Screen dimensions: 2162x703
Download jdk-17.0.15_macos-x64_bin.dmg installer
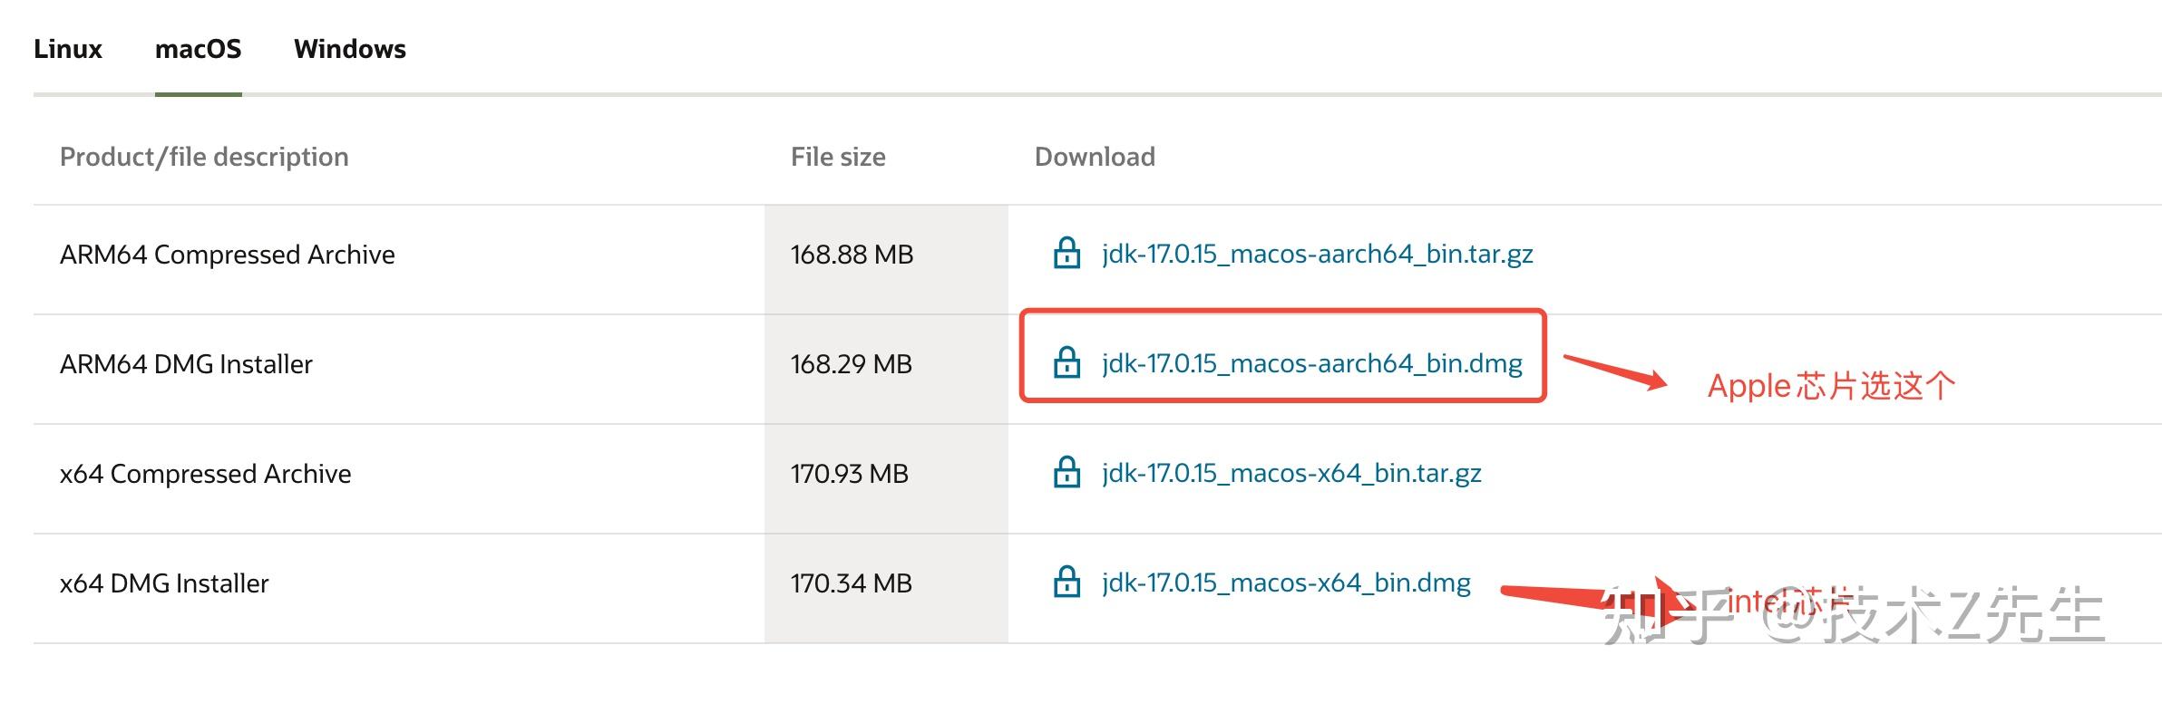[1286, 583]
